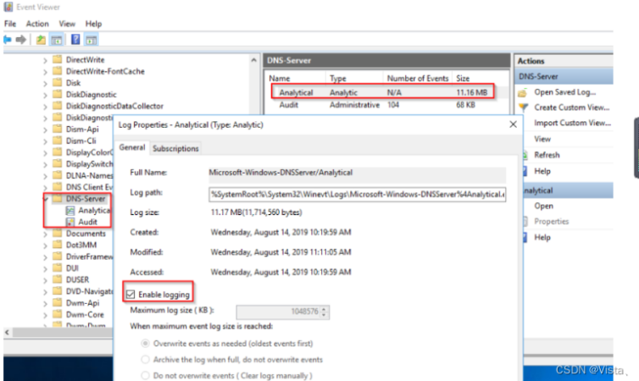Click Refresh in Actions pane
639x381 pixels.
point(547,155)
